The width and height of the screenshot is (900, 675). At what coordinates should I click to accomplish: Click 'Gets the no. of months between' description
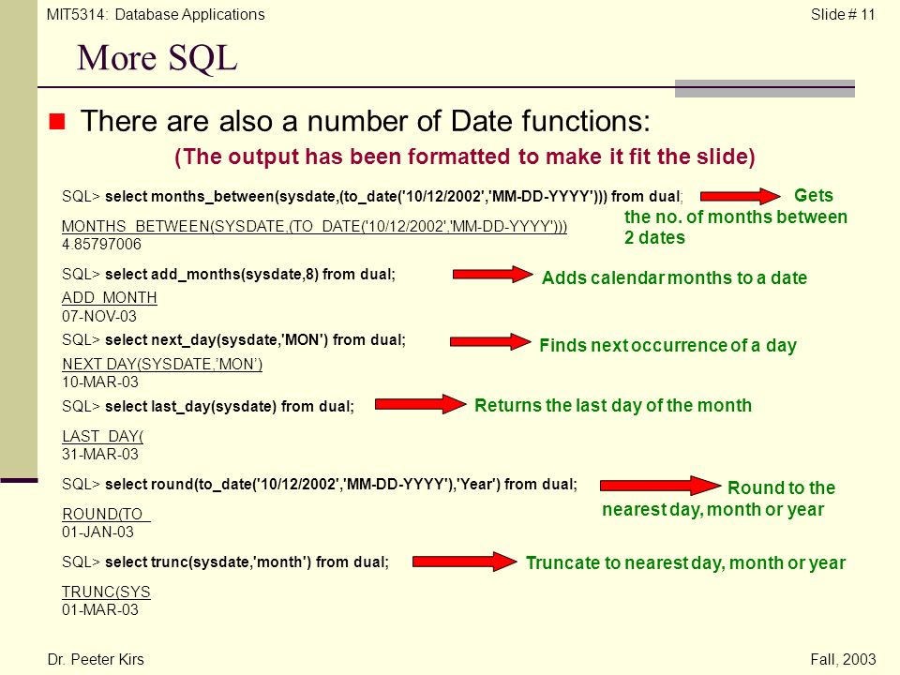click(x=736, y=217)
